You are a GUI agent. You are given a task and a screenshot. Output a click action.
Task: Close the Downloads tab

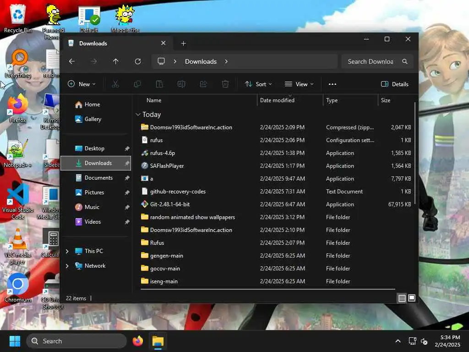coord(164,43)
